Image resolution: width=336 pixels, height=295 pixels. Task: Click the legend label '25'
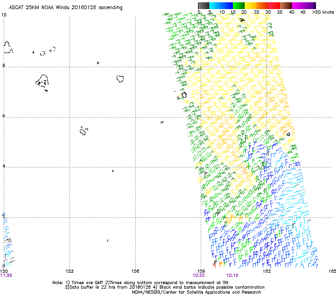(x=257, y=12)
